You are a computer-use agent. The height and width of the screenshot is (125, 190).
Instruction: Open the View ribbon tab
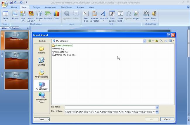(x=91, y=7)
